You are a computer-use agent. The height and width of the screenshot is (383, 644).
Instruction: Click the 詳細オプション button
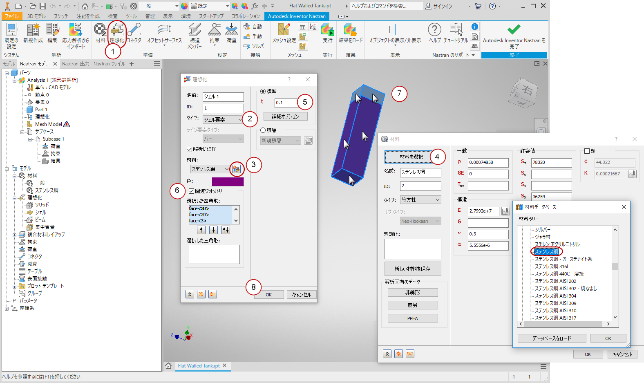click(285, 116)
